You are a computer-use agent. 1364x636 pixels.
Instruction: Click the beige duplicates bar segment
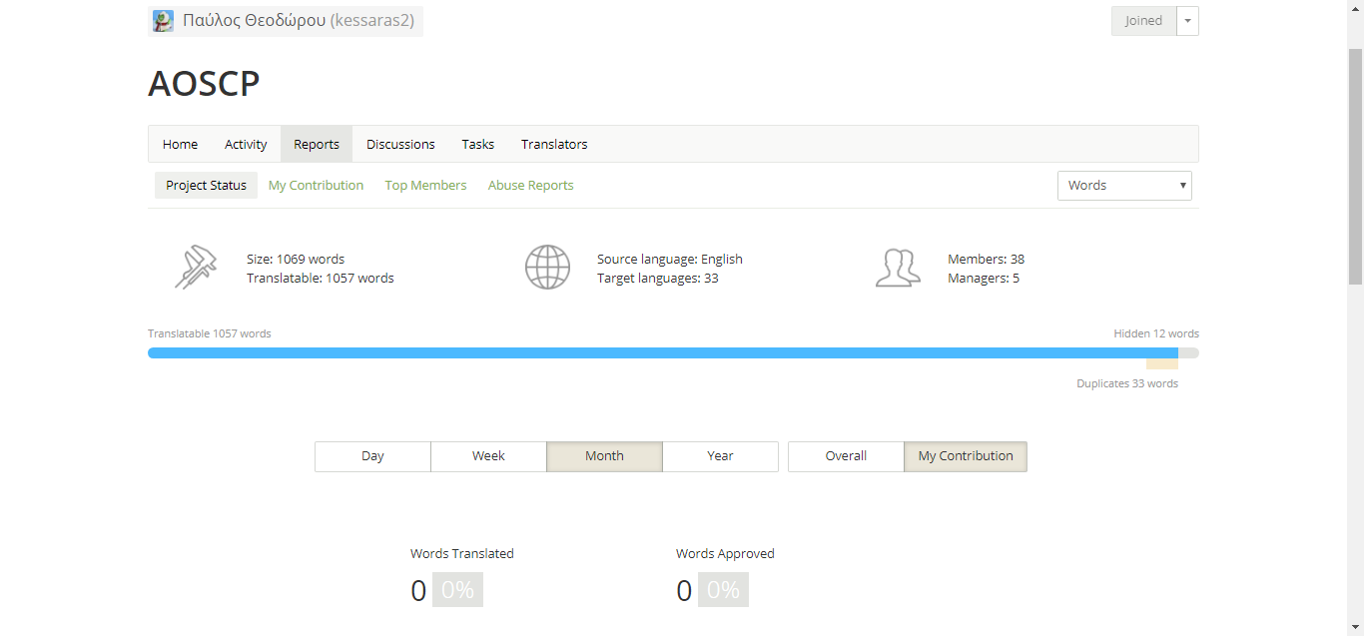tap(1162, 364)
